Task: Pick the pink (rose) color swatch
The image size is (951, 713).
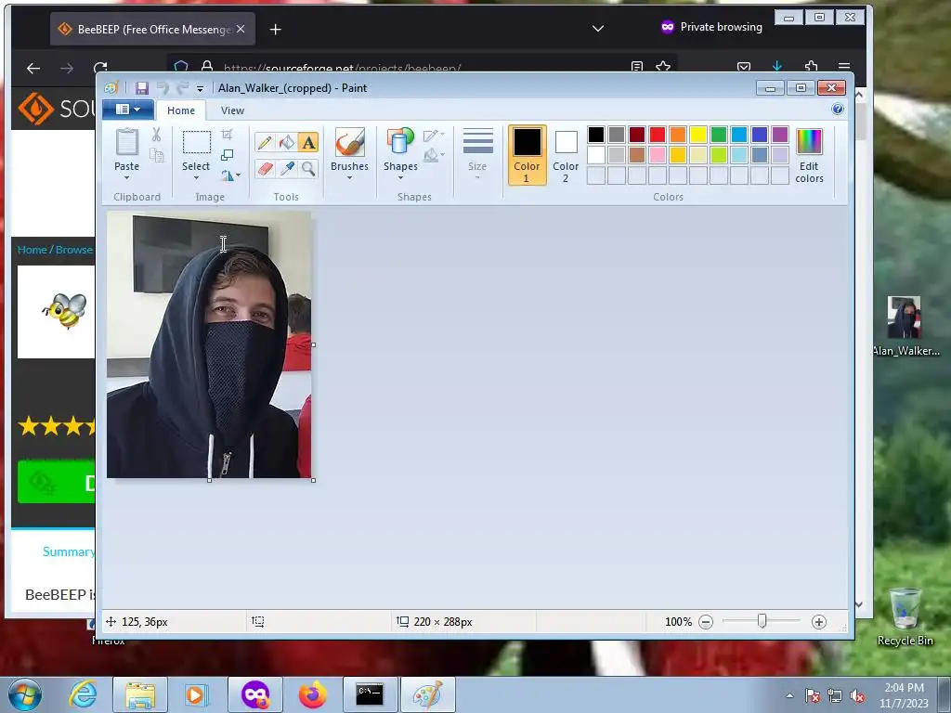Action: pos(657,155)
